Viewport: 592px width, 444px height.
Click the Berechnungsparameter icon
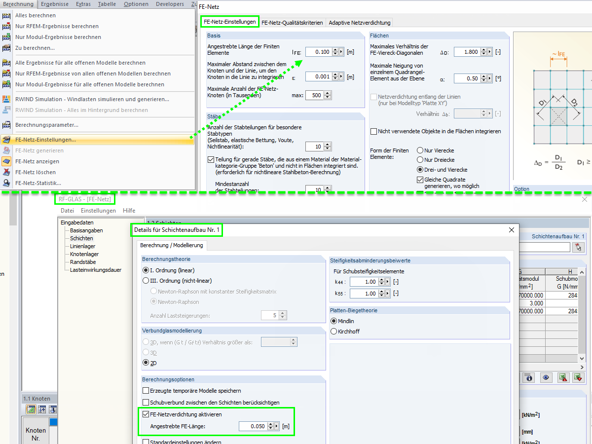tap(6, 125)
